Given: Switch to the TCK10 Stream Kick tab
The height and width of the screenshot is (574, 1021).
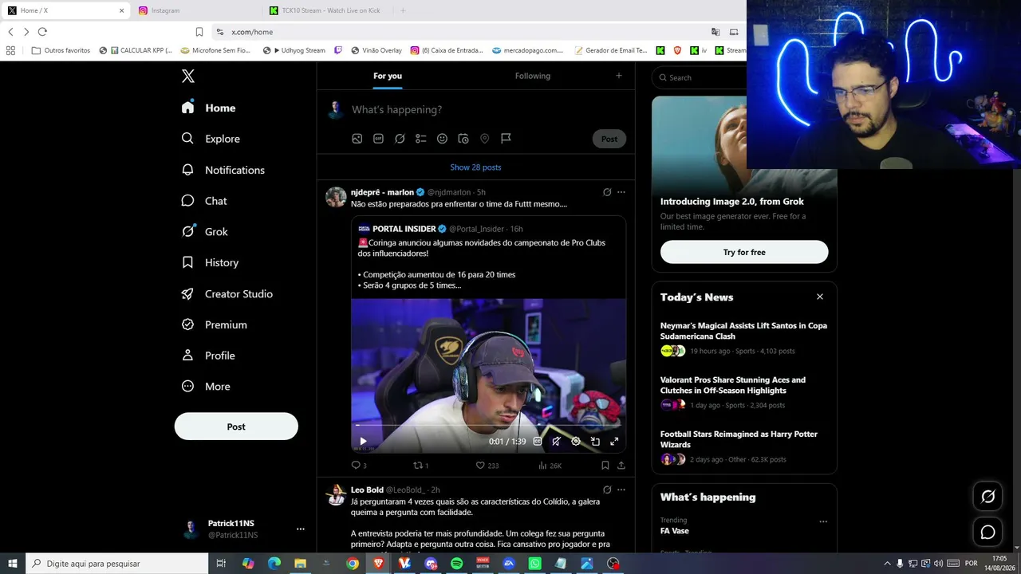Looking at the screenshot, I should (x=329, y=10).
